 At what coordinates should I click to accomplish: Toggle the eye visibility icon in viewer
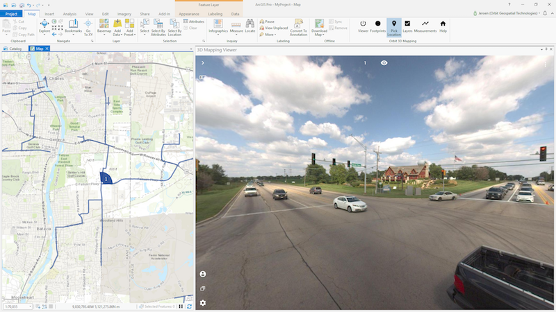[x=384, y=63]
